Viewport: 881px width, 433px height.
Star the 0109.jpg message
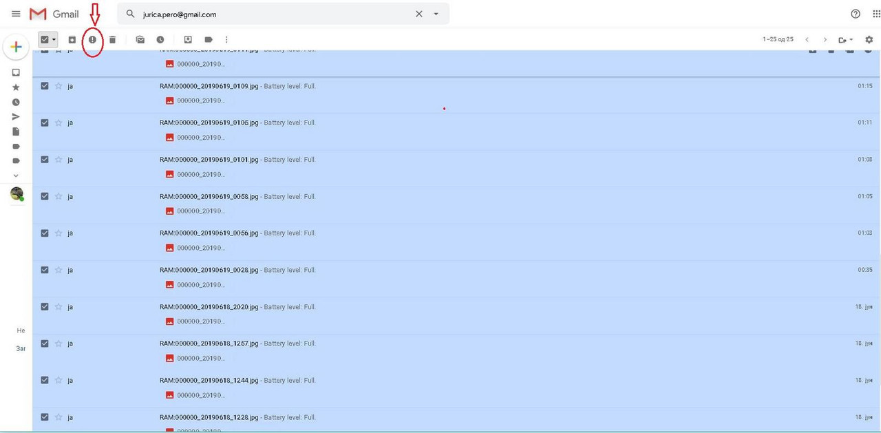point(59,86)
